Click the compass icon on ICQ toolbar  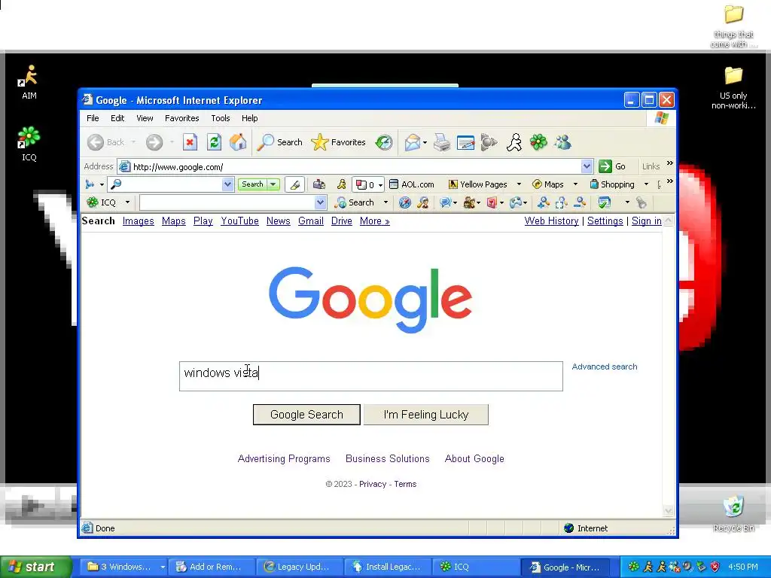404,202
